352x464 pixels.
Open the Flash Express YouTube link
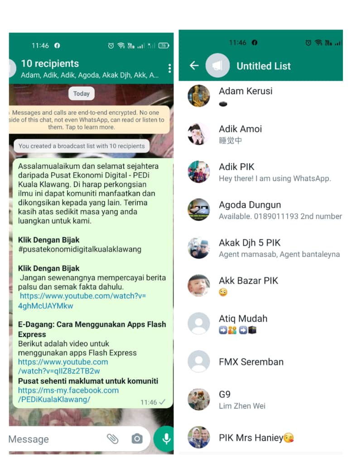[x=63, y=366]
